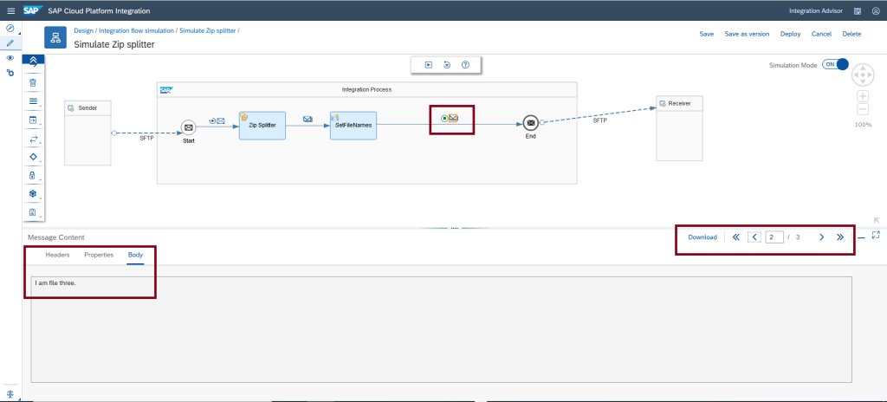Viewport: 887px width, 402px height.
Task: Expand the Message Routing diamond palette
Action: pos(33,157)
